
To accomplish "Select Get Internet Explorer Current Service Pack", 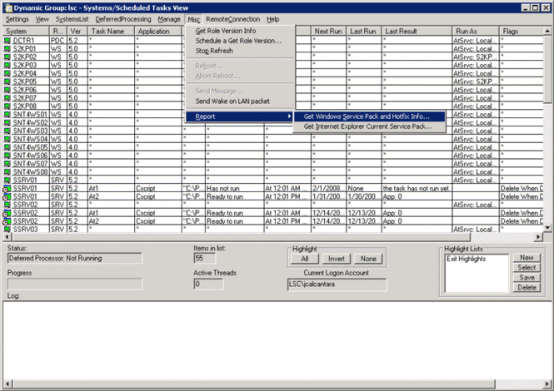I will (x=370, y=126).
